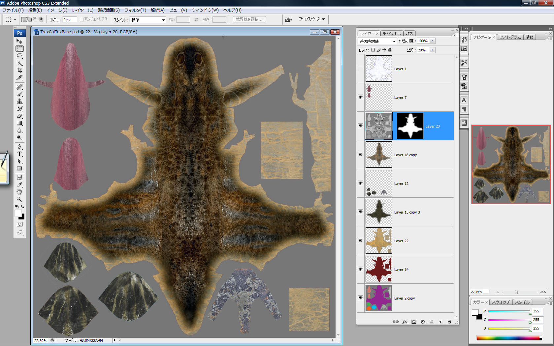Viewport: 554px width, 346px height.
Task: Hide the Layer 7 visibility eye
Action: point(360,97)
